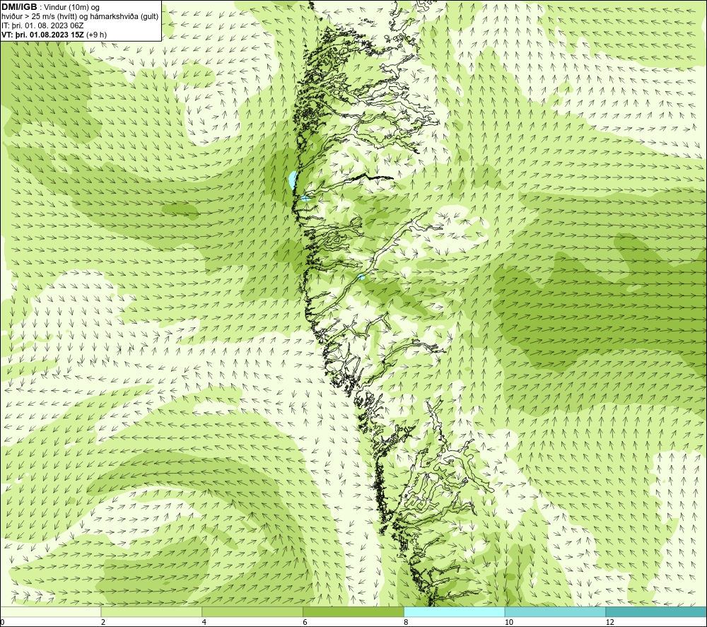Click the light cyan 8–10 m/s legend swatch
Image resolution: width=707 pixels, height=627 pixels.
point(455,611)
